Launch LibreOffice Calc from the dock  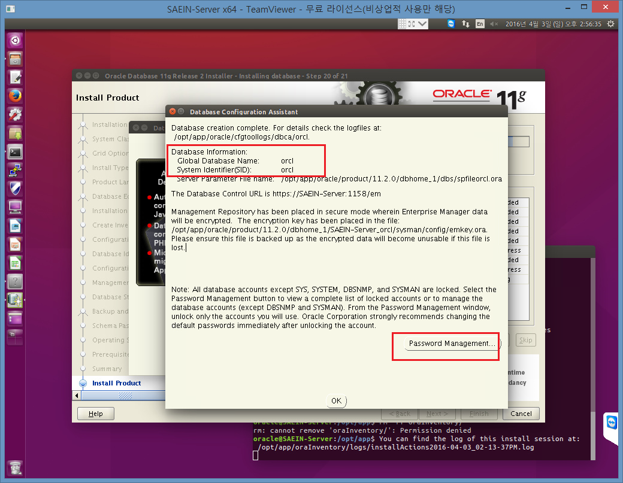pyautogui.click(x=15, y=263)
